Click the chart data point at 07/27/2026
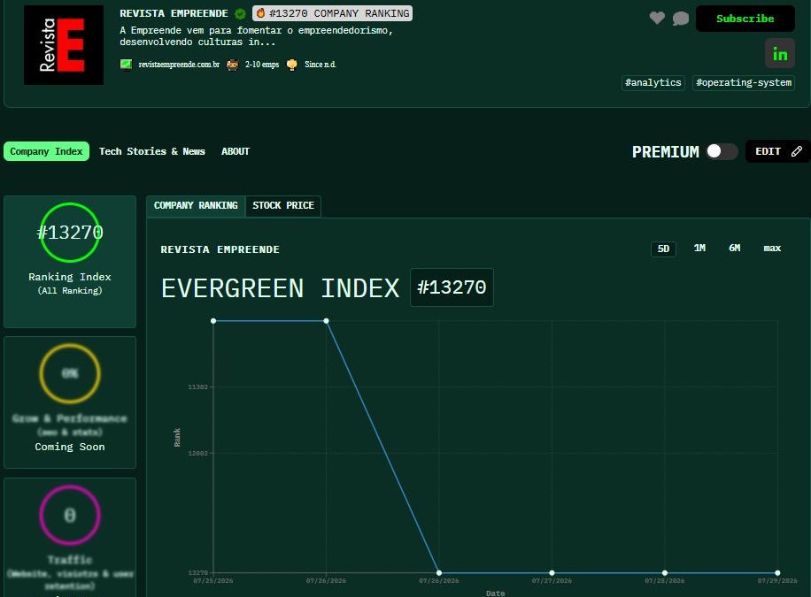 (552, 573)
